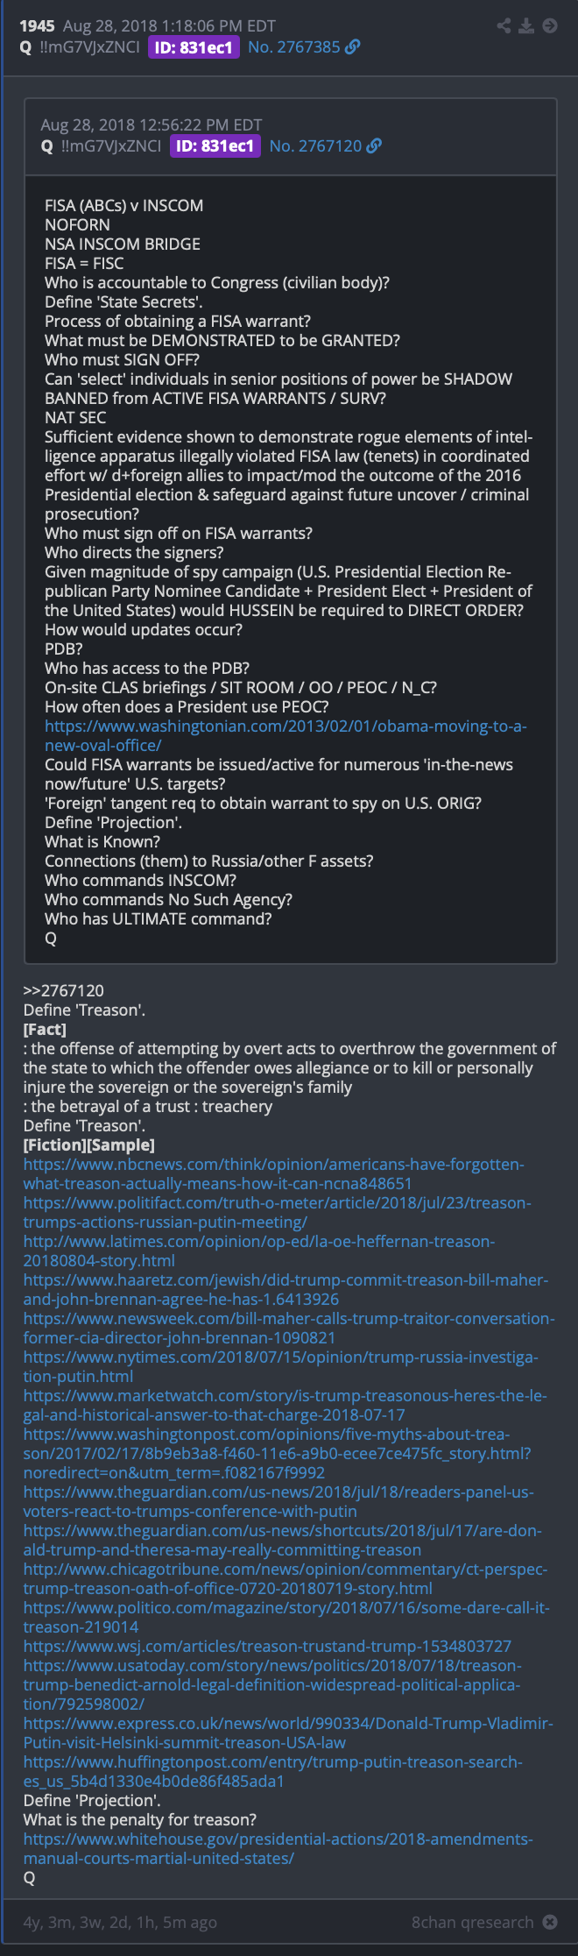578x1956 pixels.
Task: Open quoted post link No. 2767120
Action: pos(315,145)
